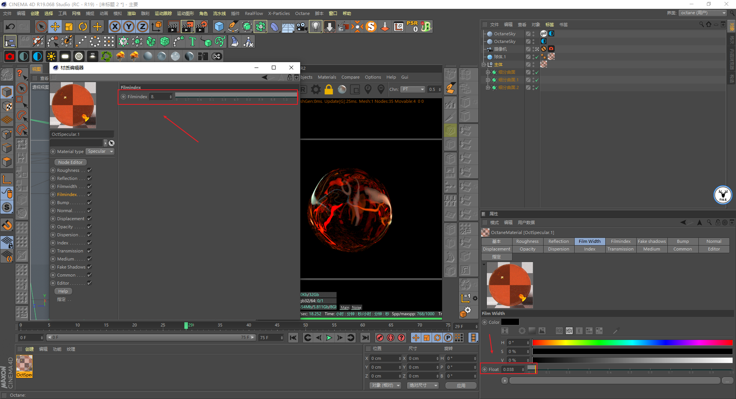Click the Help button in material editor
736x399 pixels.
[x=63, y=291]
